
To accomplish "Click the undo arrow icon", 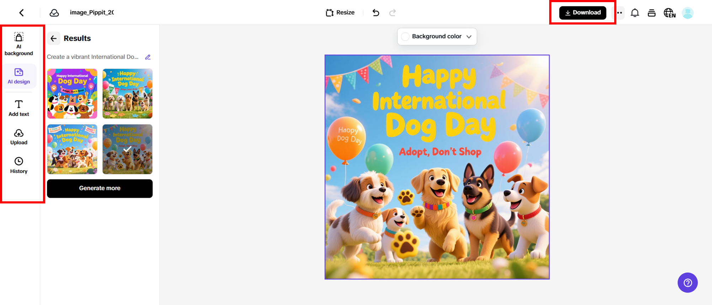I will pos(376,13).
